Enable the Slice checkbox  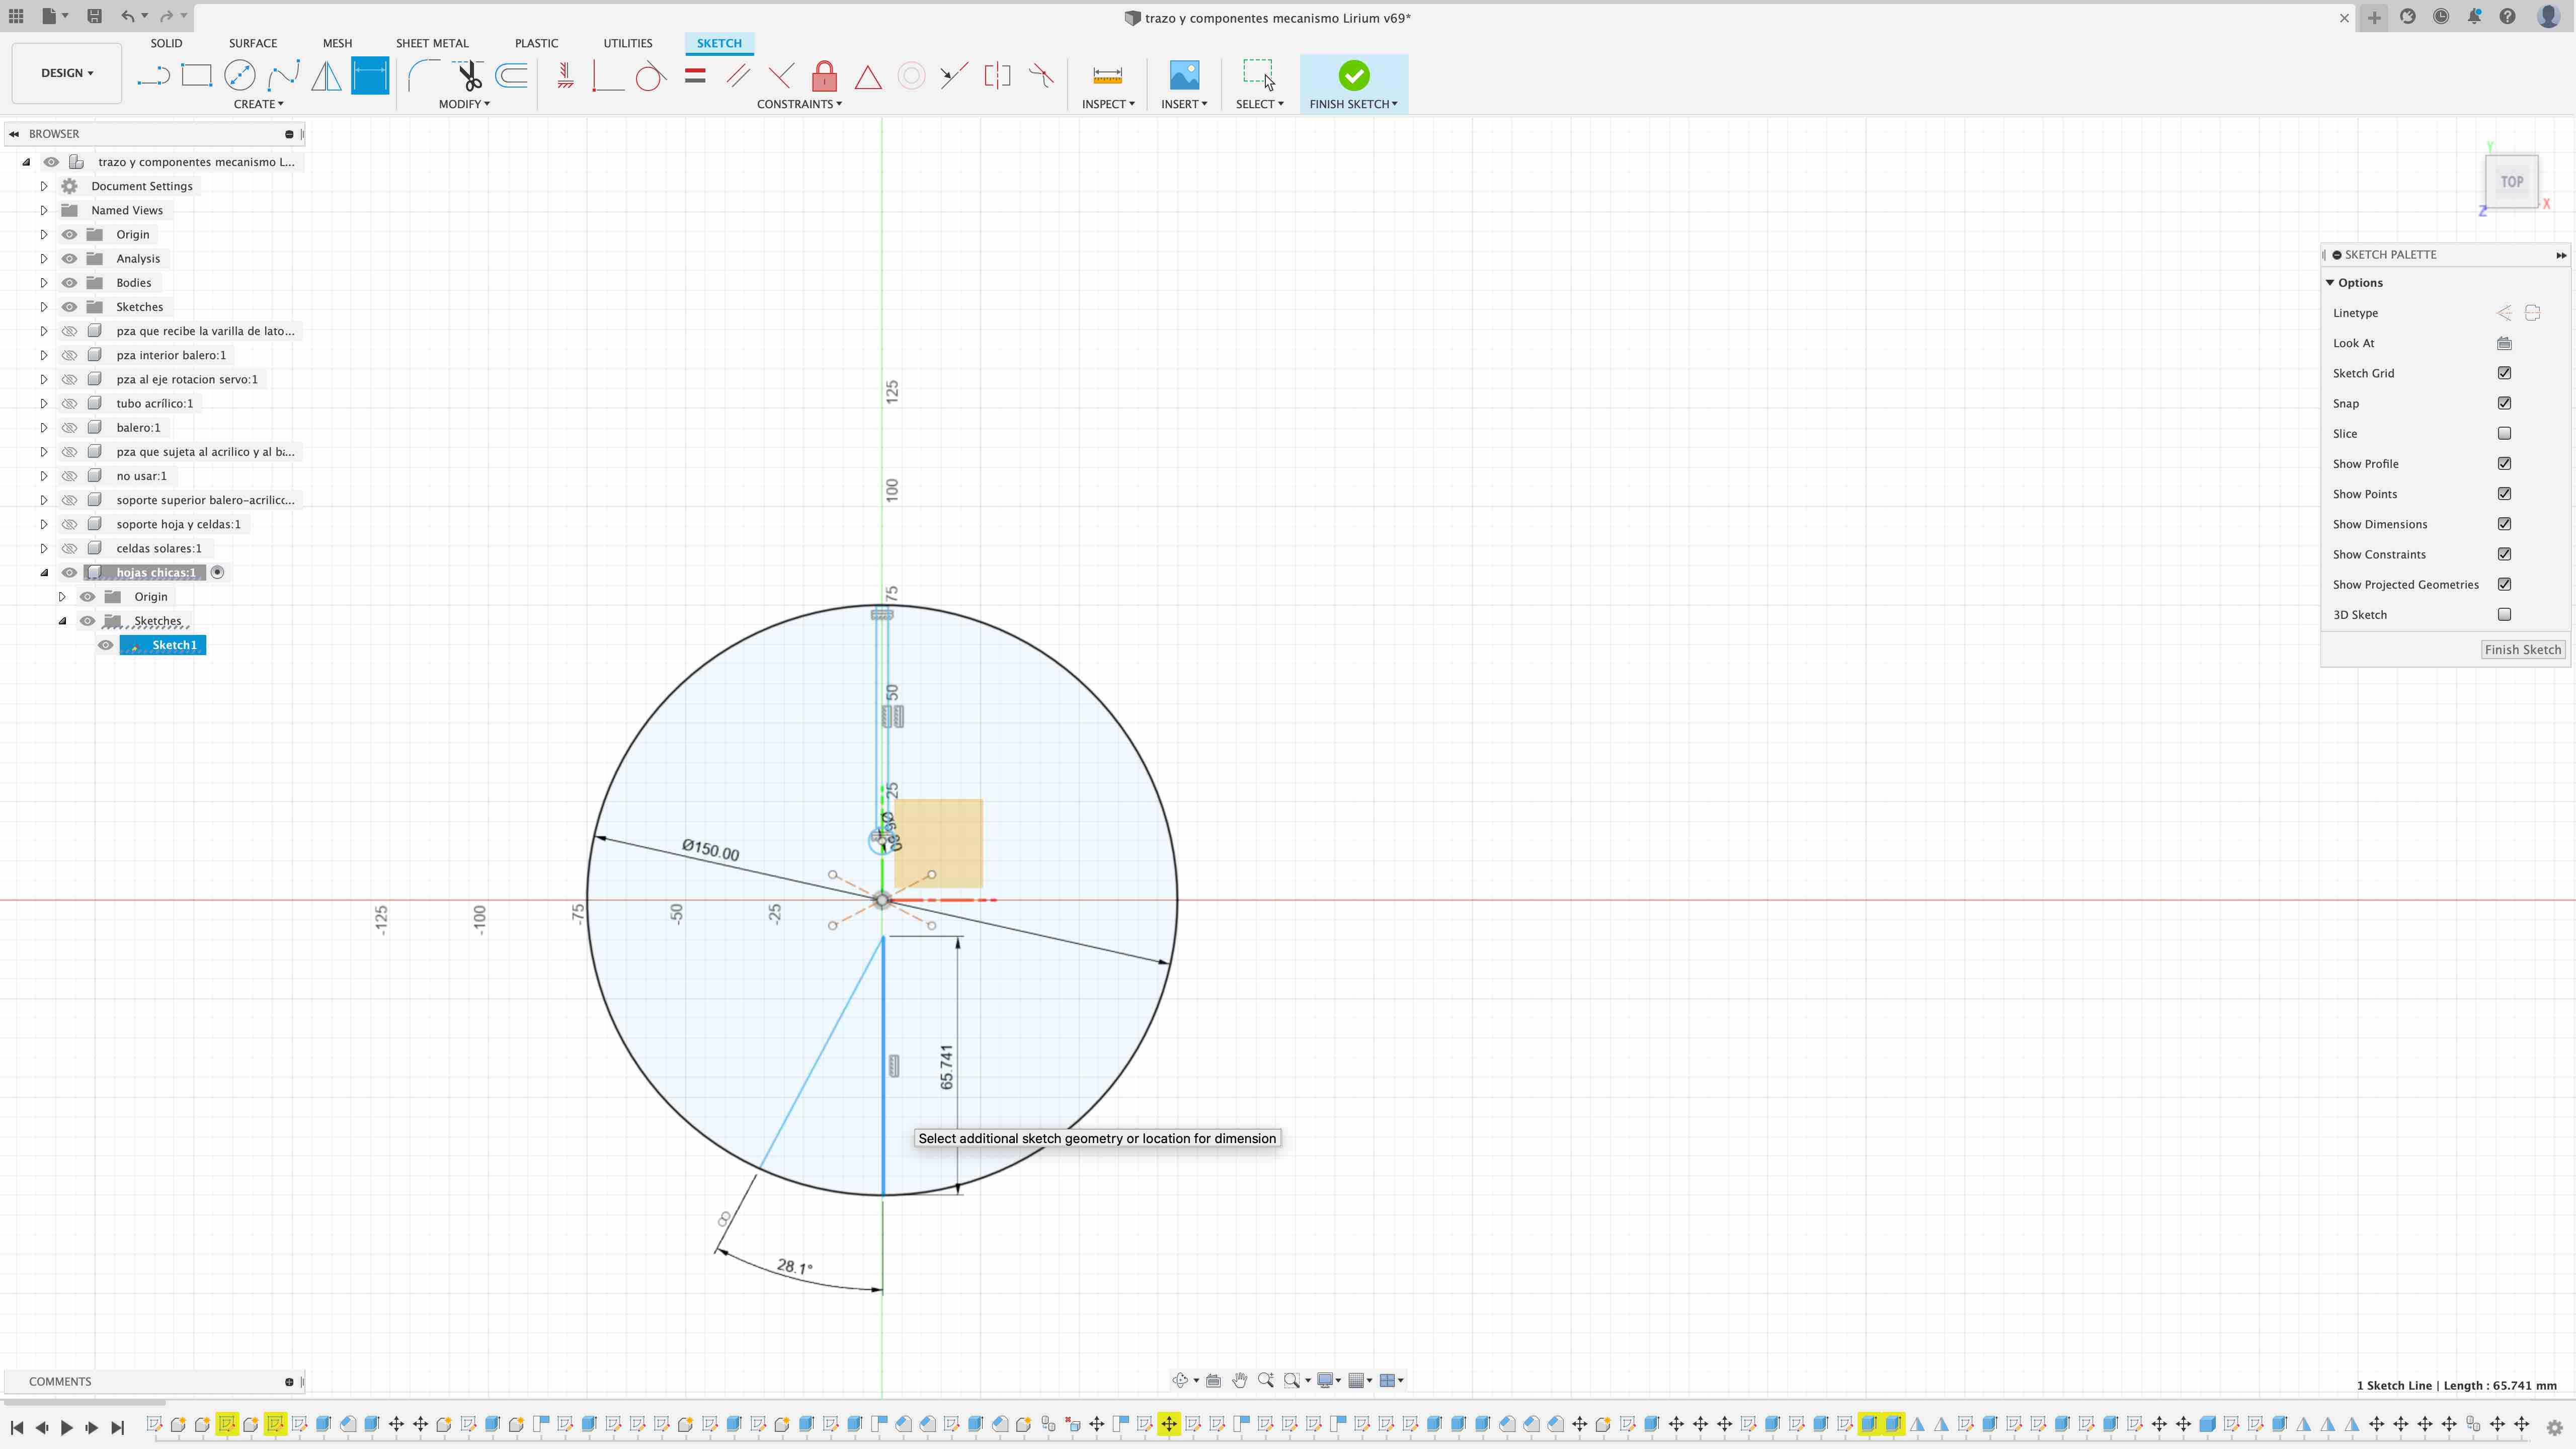click(2504, 433)
